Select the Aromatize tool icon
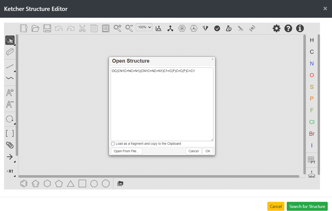Viewport: 332px width, 211px height. [x=182, y=28]
